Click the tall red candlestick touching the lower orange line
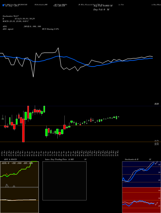The width and height of the screenshot is (161, 213). pos(23,131)
